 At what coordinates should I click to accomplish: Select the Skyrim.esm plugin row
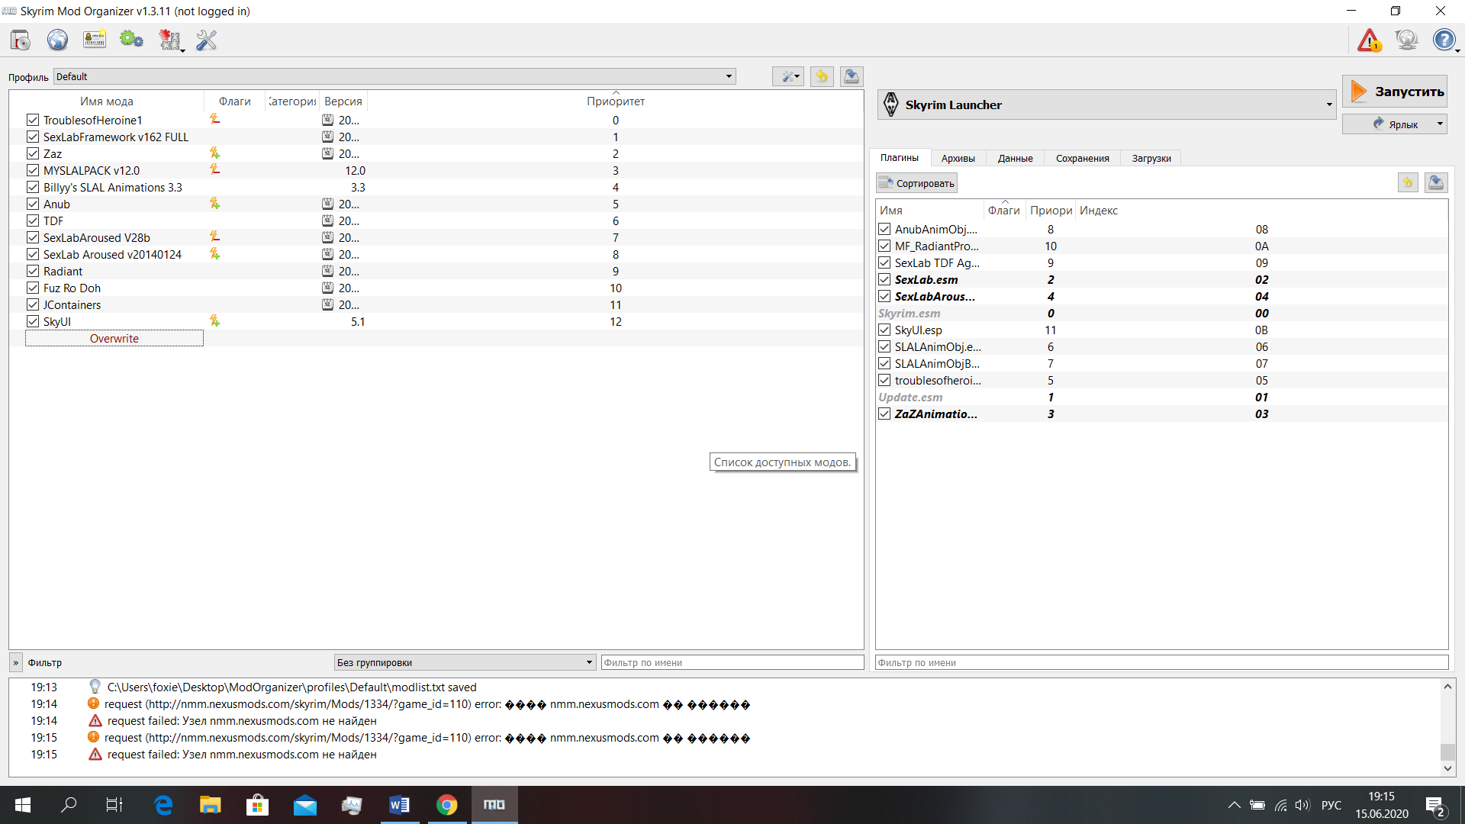pos(1161,313)
